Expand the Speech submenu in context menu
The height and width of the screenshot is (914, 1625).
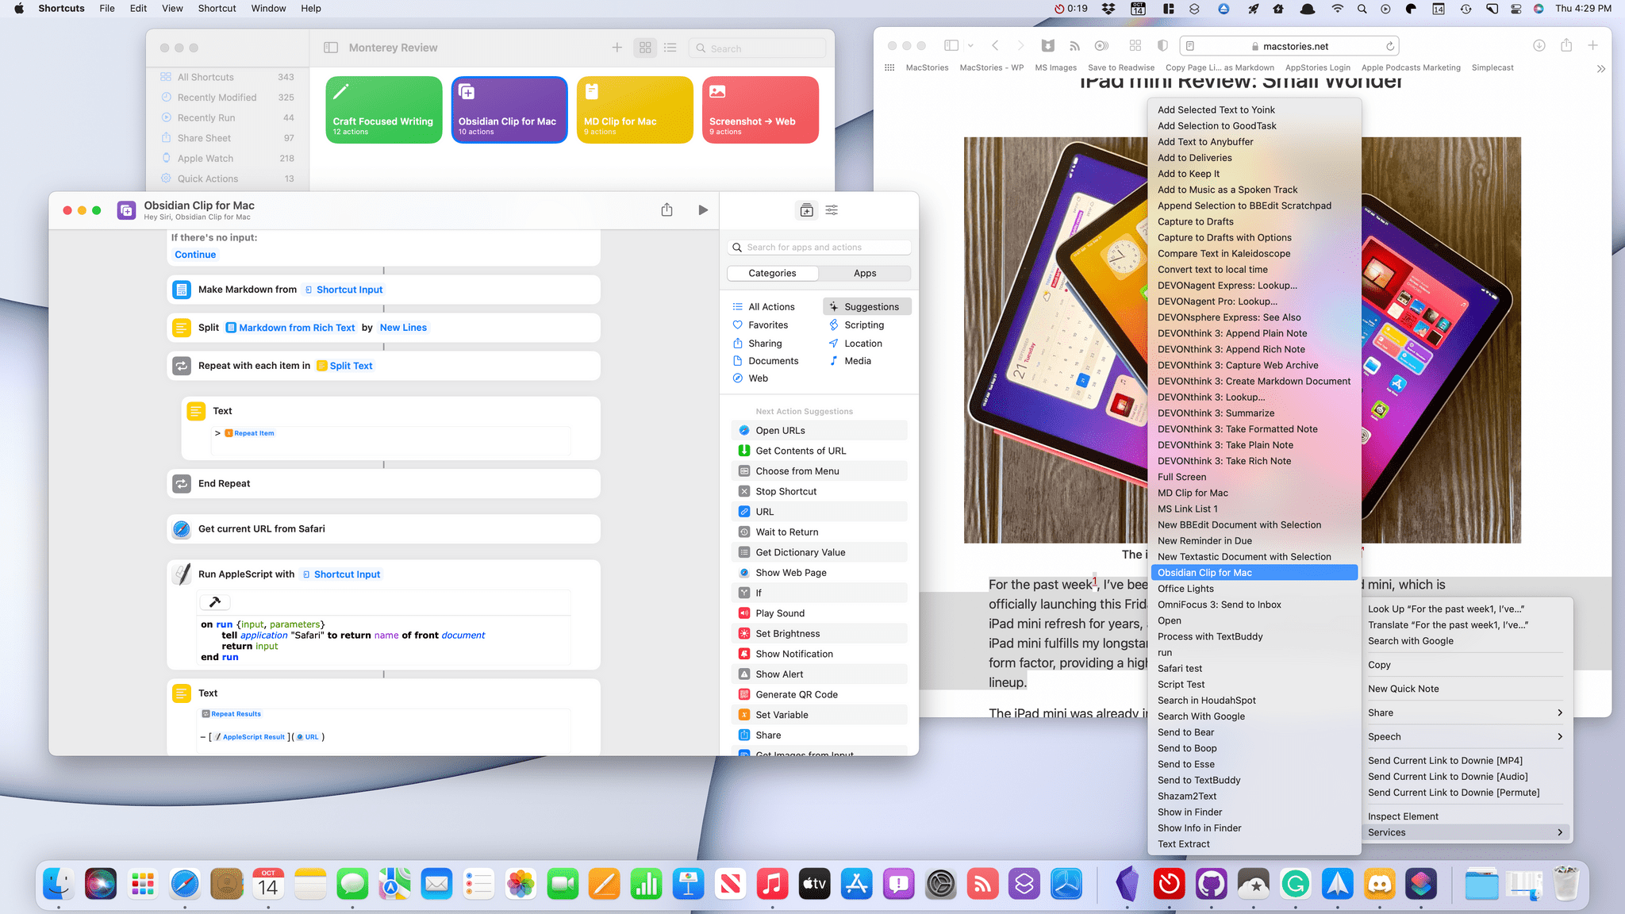coord(1465,736)
